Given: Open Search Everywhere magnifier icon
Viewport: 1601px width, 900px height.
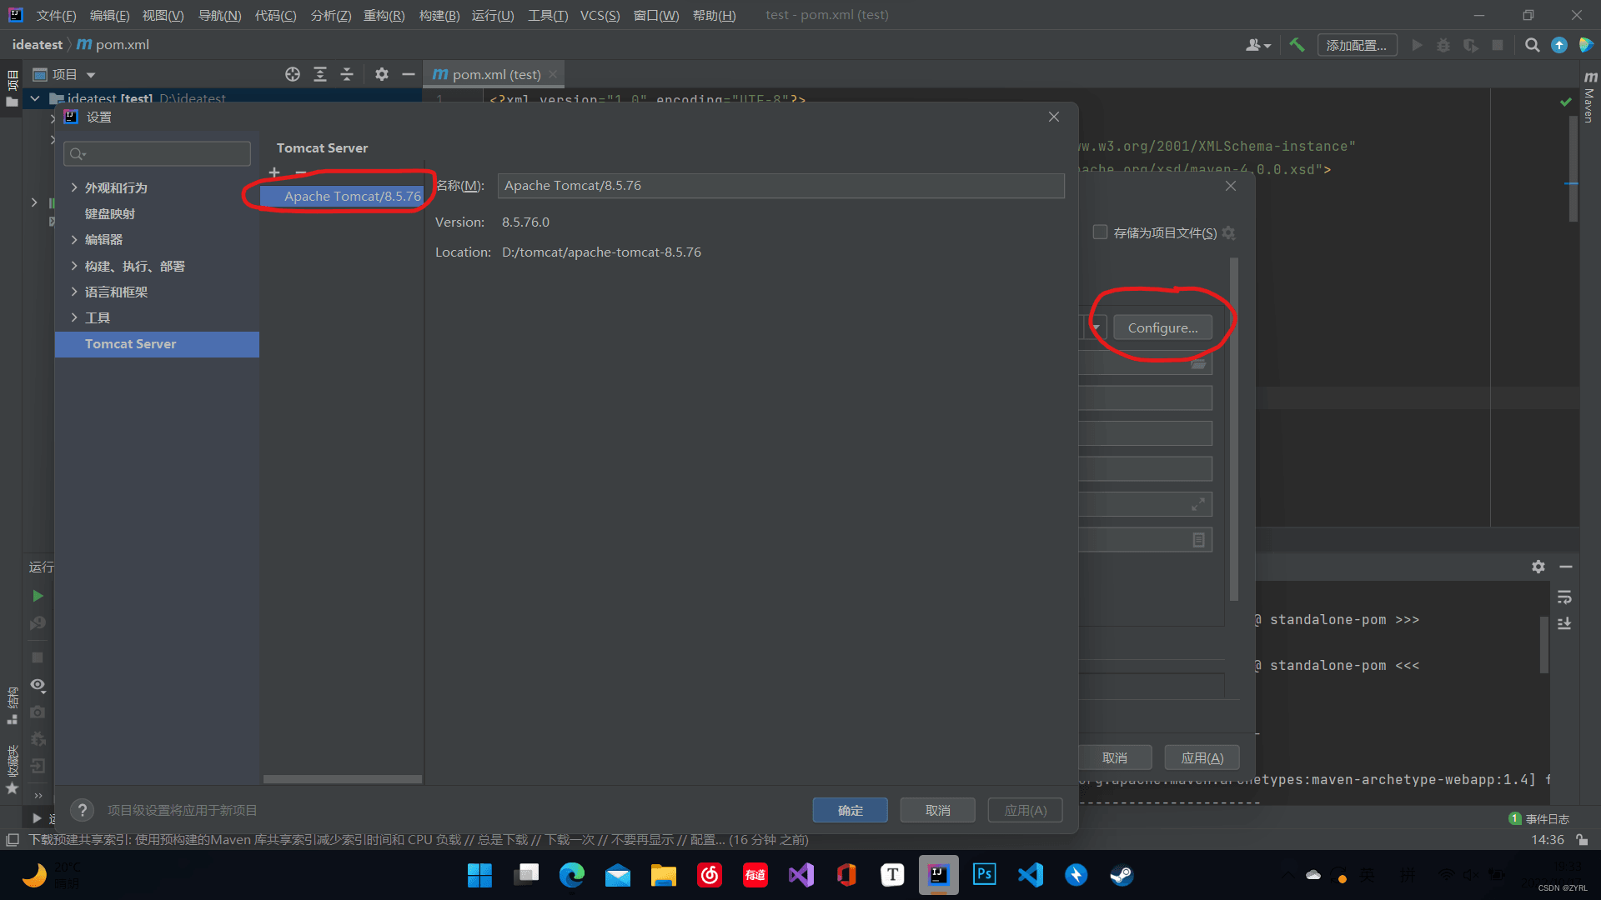Looking at the screenshot, I should 1532,45.
